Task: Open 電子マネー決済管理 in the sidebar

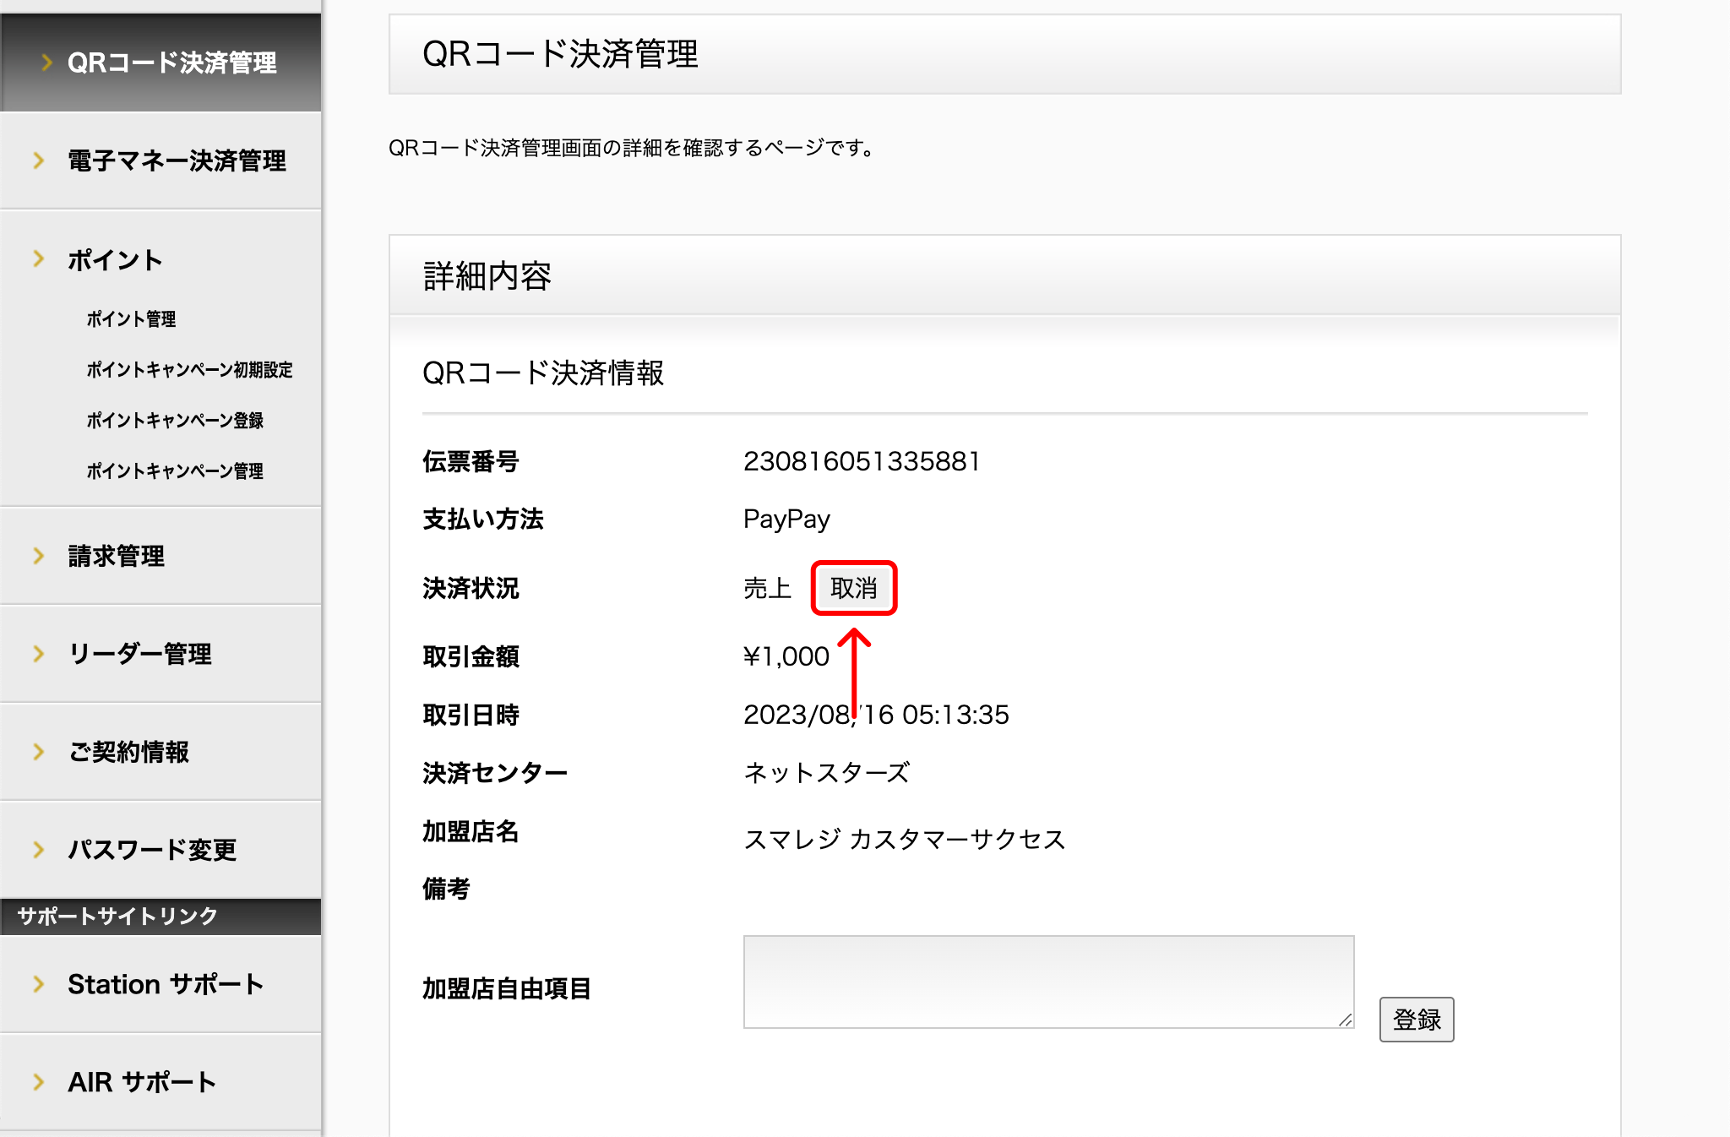Action: point(160,160)
